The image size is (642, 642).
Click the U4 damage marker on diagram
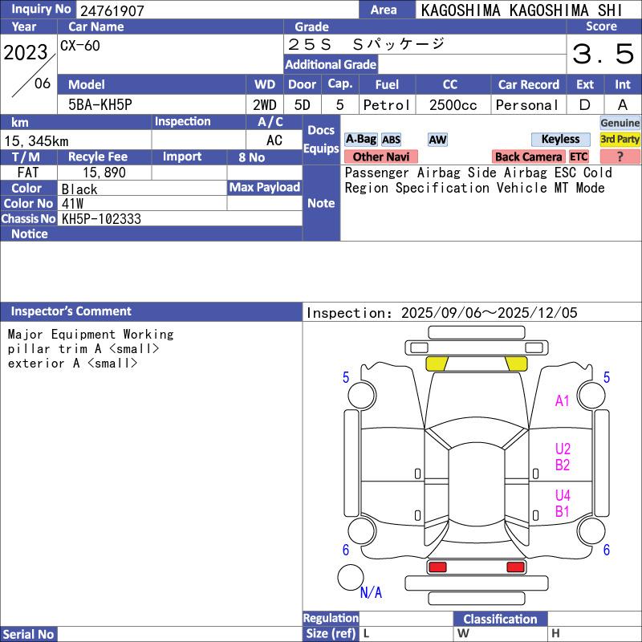pyautogui.click(x=563, y=496)
